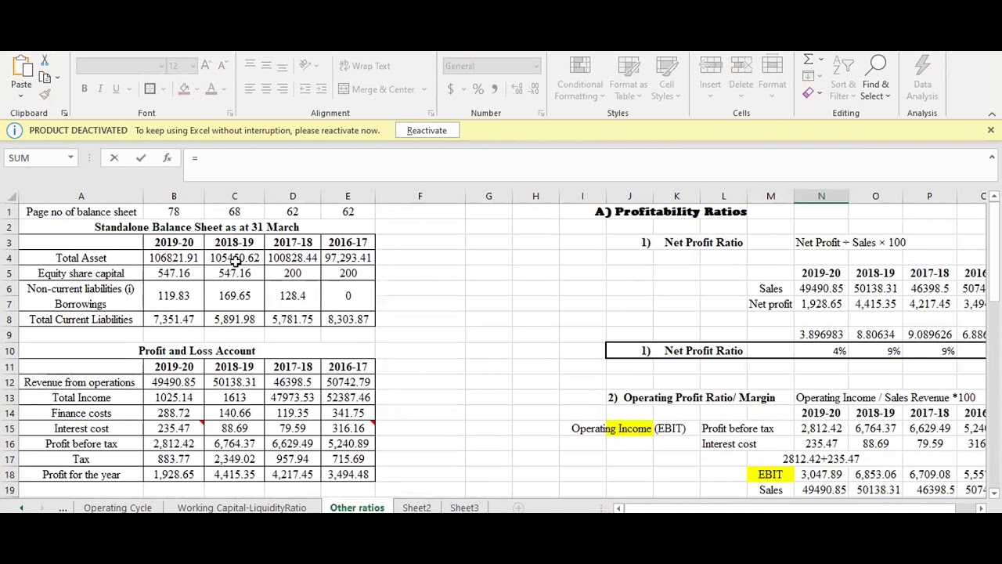
Task: Open the font name dropdown
Action: (x=161, y=66)
